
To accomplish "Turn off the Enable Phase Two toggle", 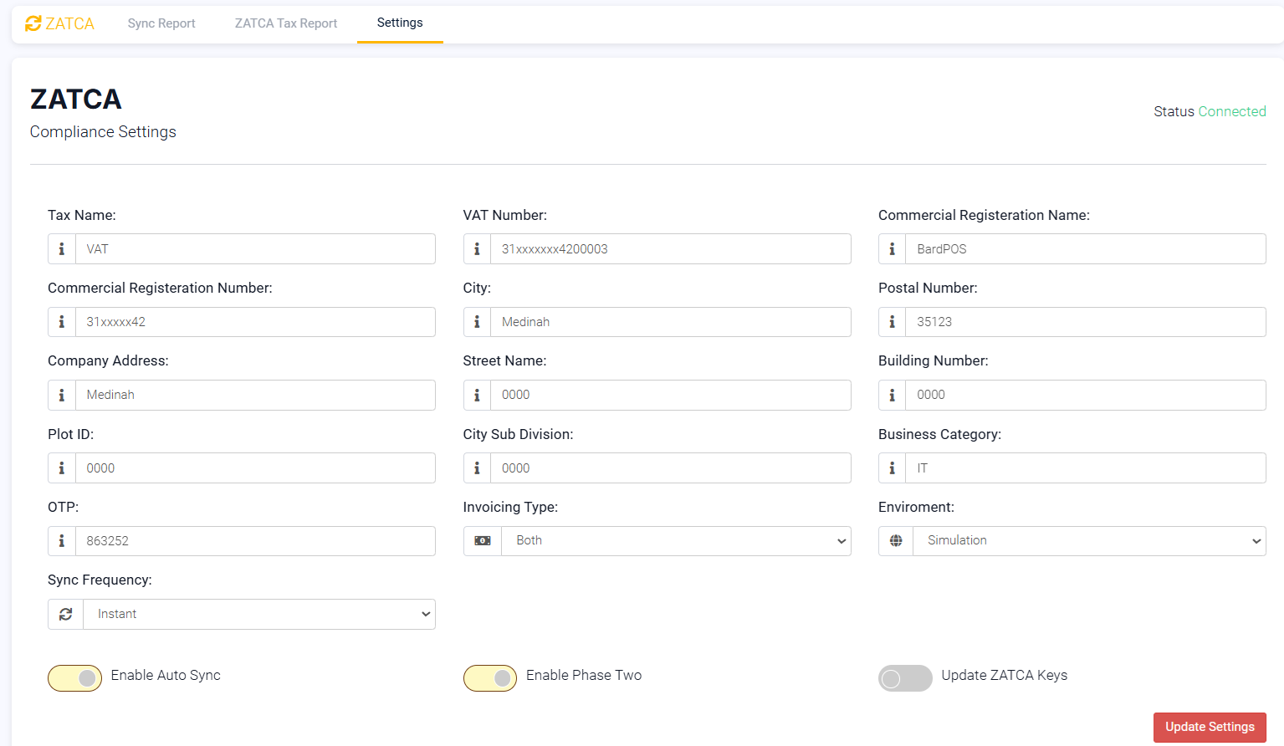I will [x=490, y=678].
